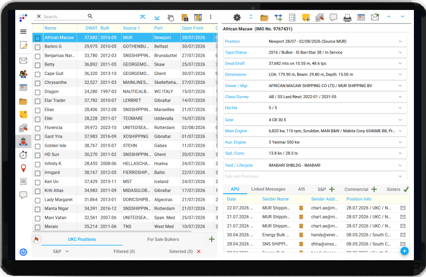Open the chat bubble sidebar icon
This screenshot has width=426, height=277.
(x=23, y=195)
